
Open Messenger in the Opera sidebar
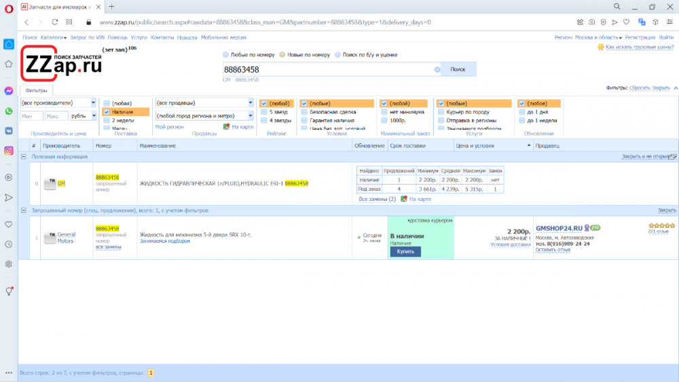(x=9, y=90)
